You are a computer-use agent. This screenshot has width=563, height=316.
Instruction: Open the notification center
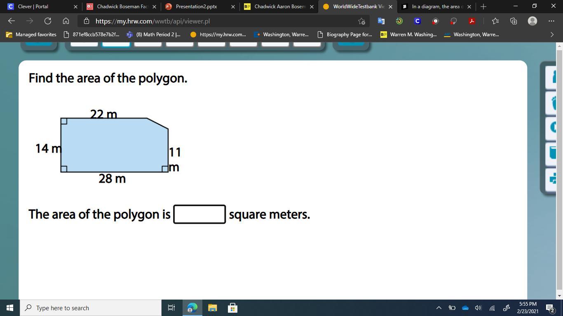550,308
